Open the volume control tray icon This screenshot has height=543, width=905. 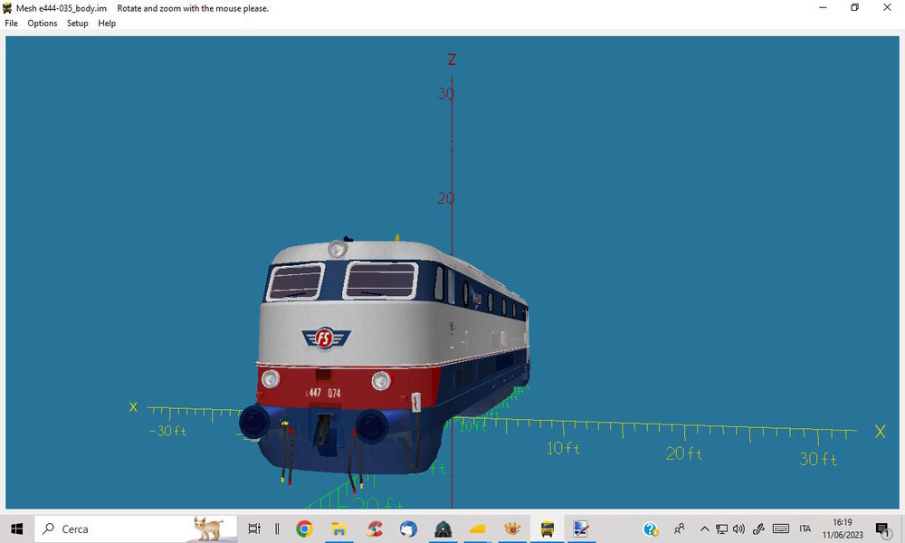pyautogui.click(x=738, y=529)
